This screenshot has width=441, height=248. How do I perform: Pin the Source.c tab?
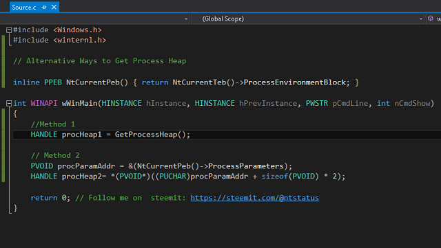click(44, 8)
